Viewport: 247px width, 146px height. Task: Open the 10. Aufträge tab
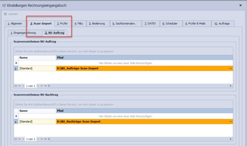pos(222,24)
